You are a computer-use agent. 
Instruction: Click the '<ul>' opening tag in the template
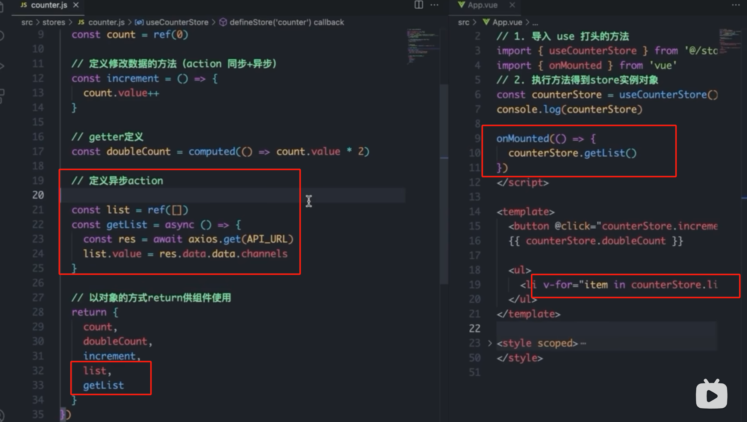pyautogui.click(x=519, y=270)
